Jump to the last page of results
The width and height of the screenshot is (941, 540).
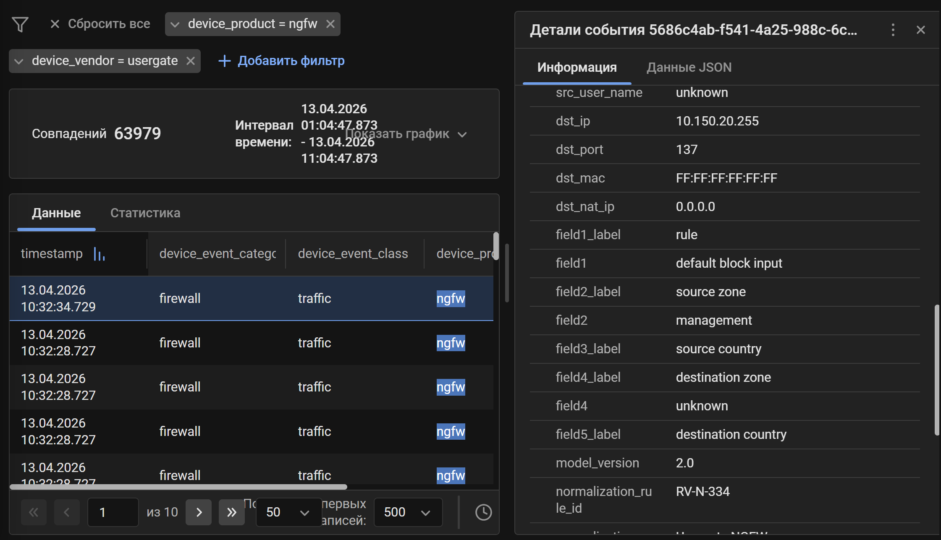coord(232,512)
